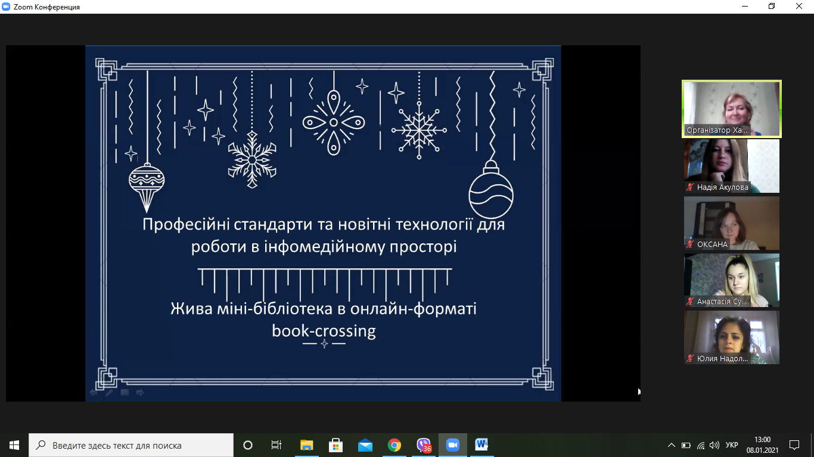Image resolution: width=814 pixels, height=457 pixels.
Task: Open File Explorer from the taskbar
Action: (x=306, y=445)
